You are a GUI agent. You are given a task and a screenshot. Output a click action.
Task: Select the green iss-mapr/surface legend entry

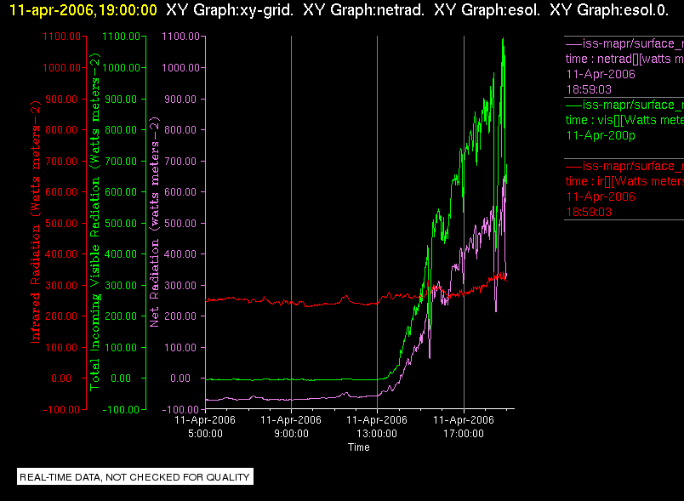point(624,105)
